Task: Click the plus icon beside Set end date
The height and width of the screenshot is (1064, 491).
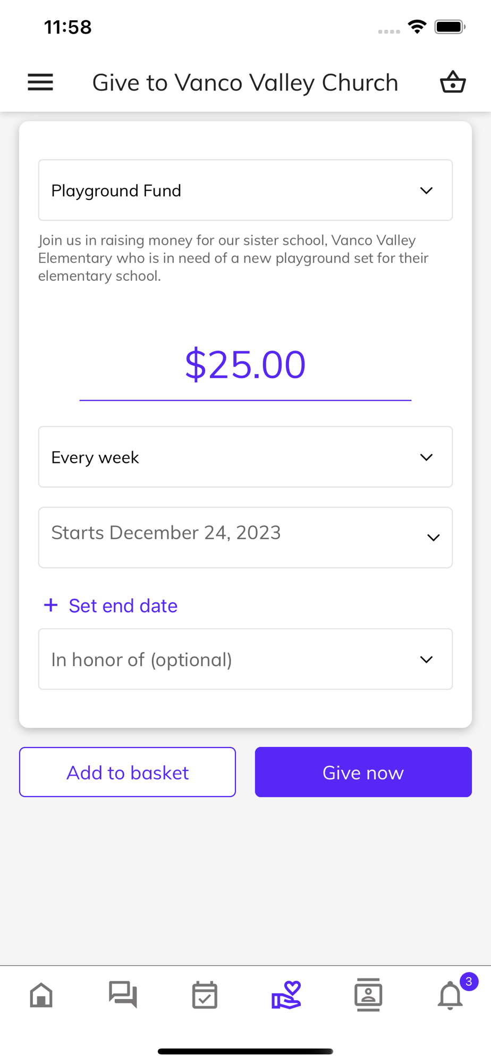Action: pos(51,605)
